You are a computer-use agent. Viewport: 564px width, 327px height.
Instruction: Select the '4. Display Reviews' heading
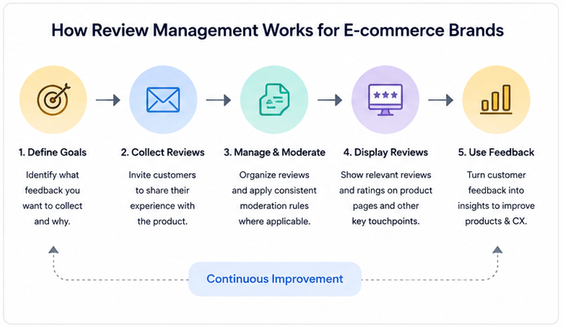[x=386, y=153]
